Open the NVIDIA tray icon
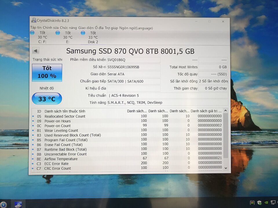Image resolution: width=278 pixels, height=208 pixels. click(266, 202)
